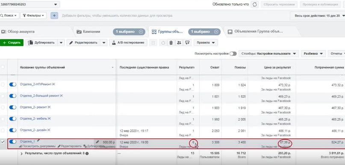Open the Отделка_2- ремонт Ж ad set link

coord(35,107)
